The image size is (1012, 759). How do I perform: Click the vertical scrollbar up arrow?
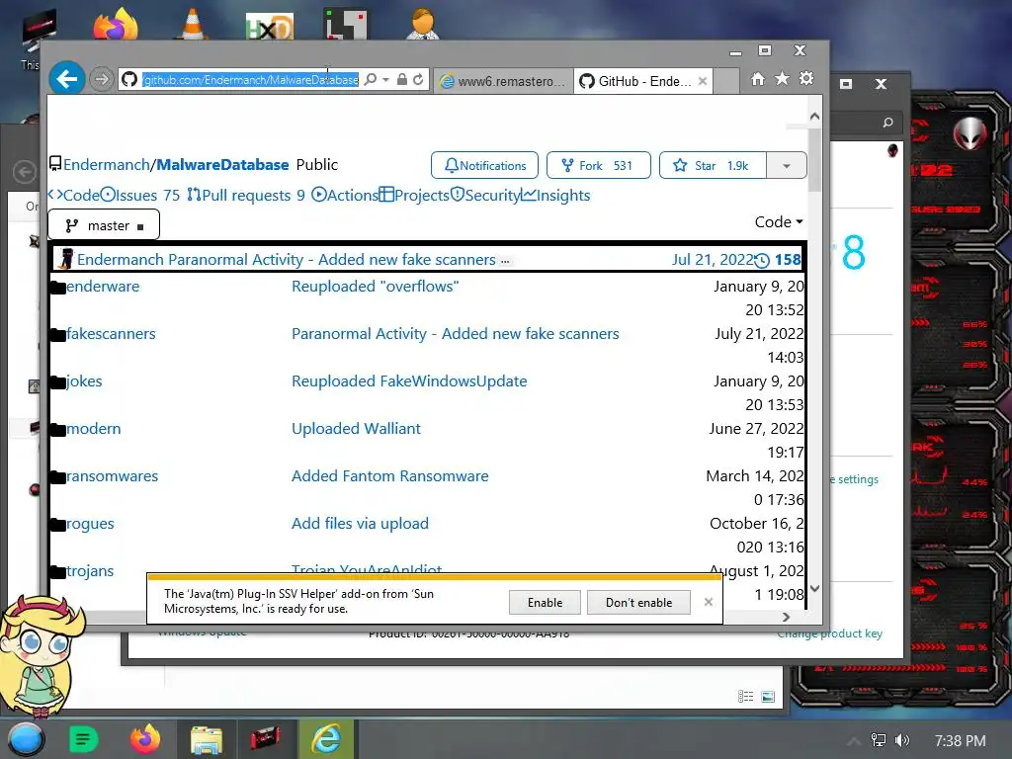(x=814, y=117)
